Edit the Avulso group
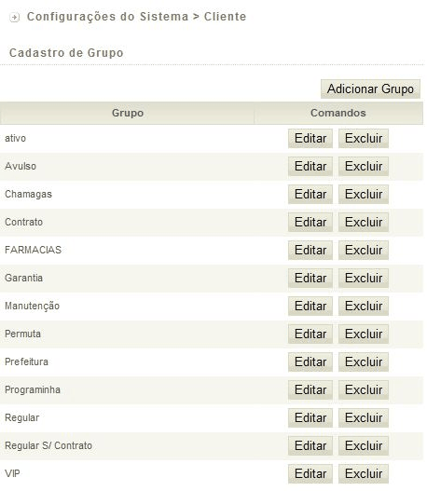This screenshot has height=491, width=427. [310, 166]
